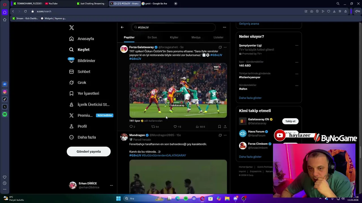Open search options three-dot menu
The image size is (362, 203).
pos(225,27)
